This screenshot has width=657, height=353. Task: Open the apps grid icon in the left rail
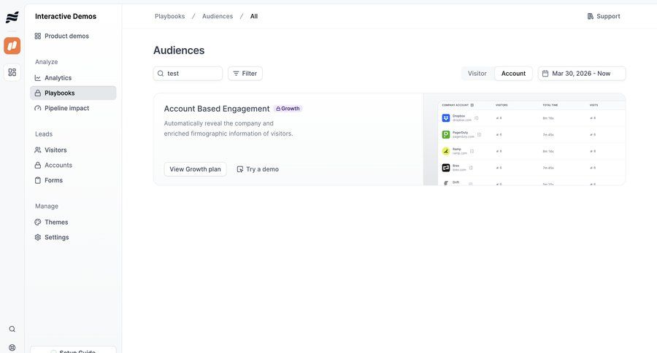(x=12, y=72)
